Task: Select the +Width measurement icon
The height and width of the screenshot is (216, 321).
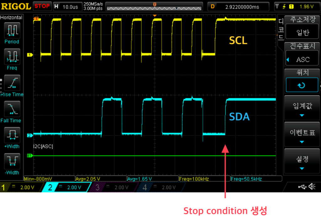Action: point(12,135)
